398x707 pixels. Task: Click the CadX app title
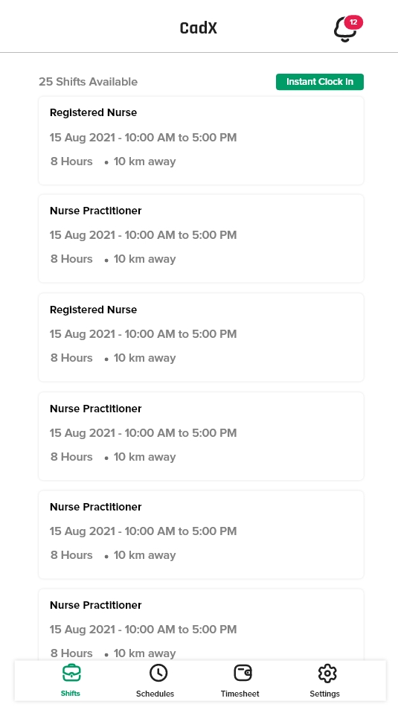click(199, 28)
